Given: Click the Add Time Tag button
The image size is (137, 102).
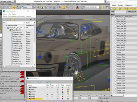Looking at the screenshot, I should point(104,101).
